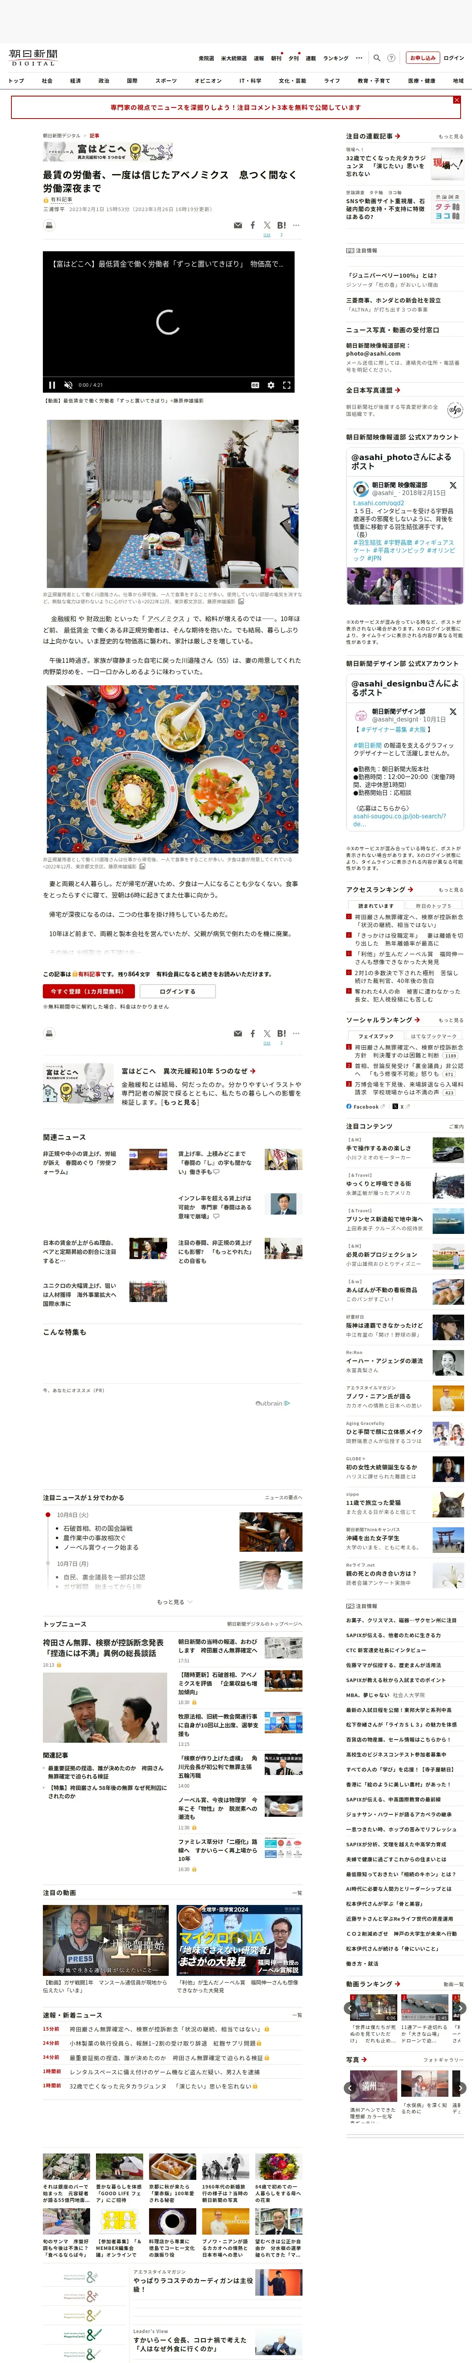Screen dimensions: 472x2363
Task: Open the Outbrain logo link
Action: (272, 1404)
